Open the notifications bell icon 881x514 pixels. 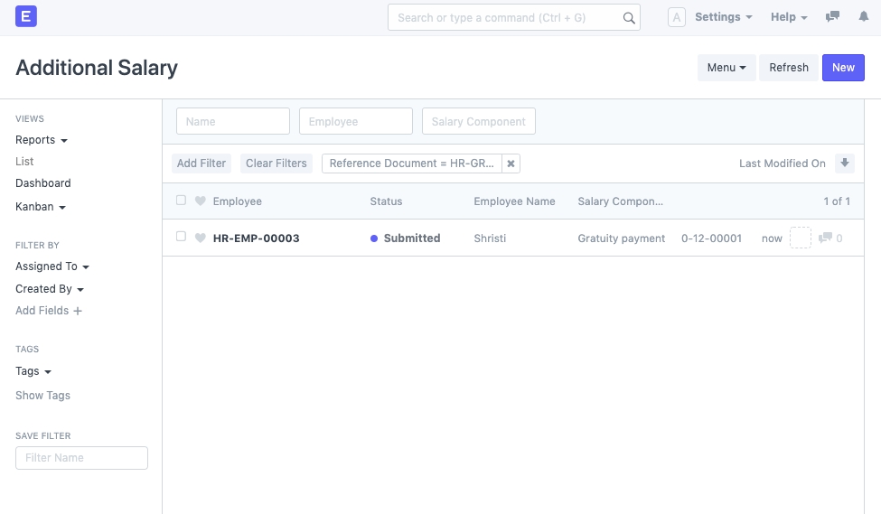(x=863, y=17)
